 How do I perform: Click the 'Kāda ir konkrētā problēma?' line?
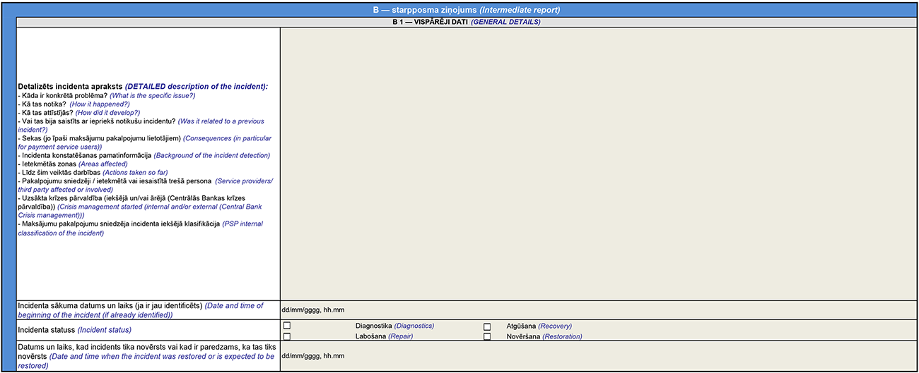coord(106,95)
